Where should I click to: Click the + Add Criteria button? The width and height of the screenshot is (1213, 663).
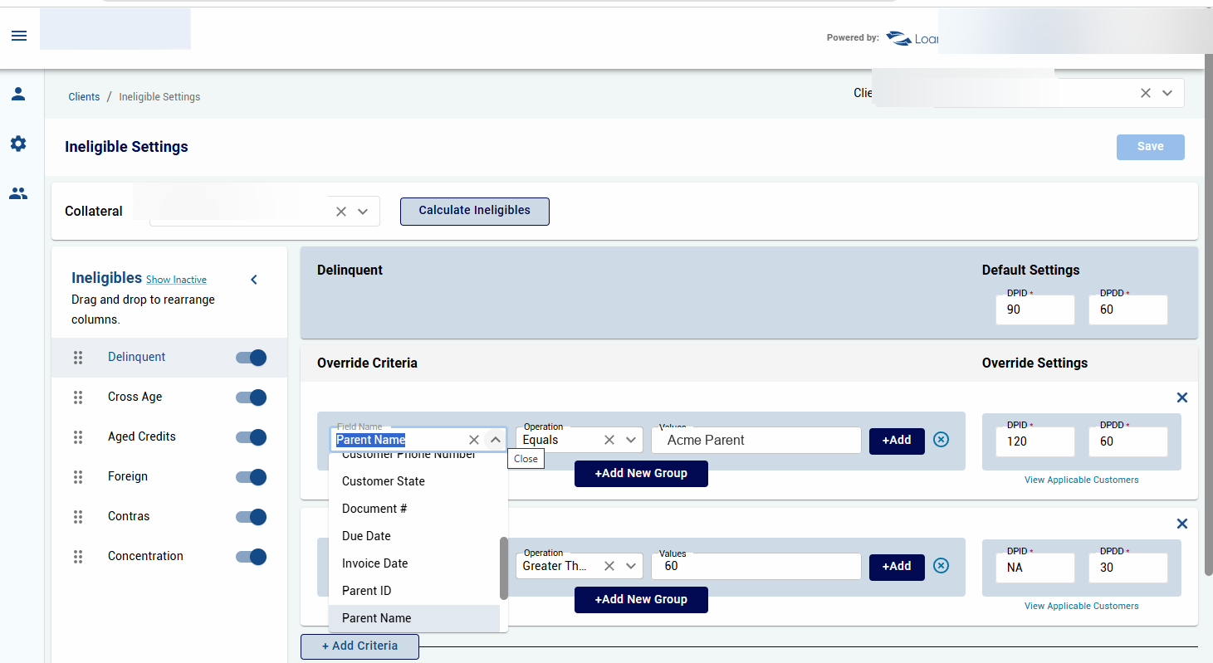[359, 646]
